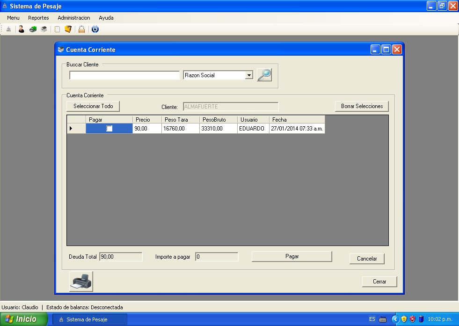Click the magnifying glass search icon

264,75
